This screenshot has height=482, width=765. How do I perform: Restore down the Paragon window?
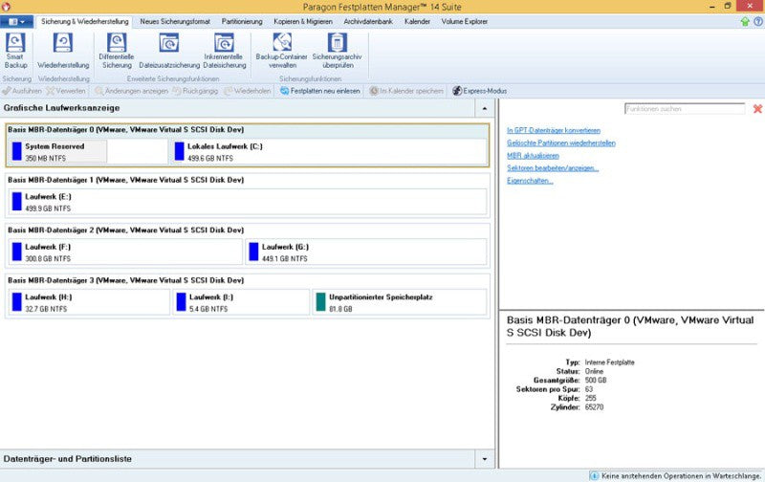point(728,7)
